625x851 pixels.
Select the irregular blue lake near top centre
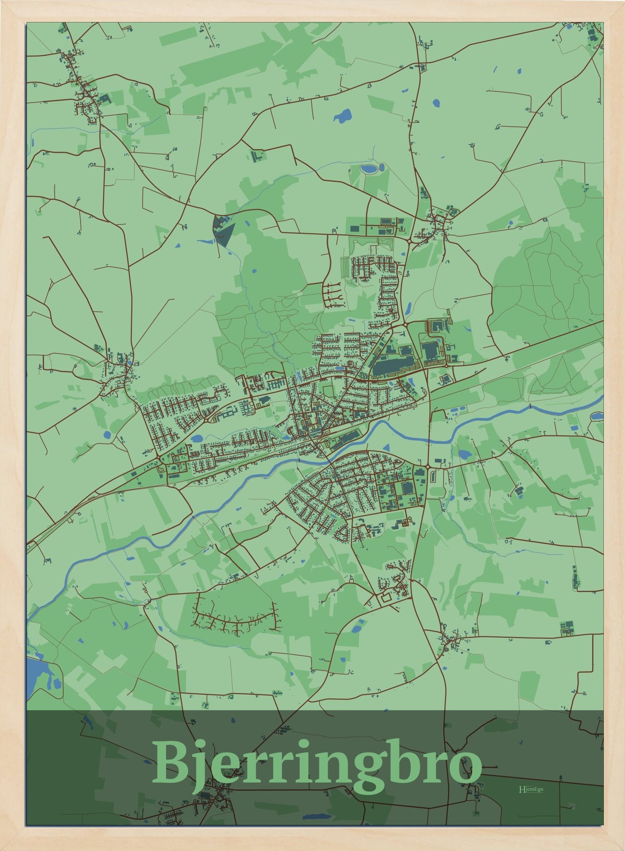[343, 116]
